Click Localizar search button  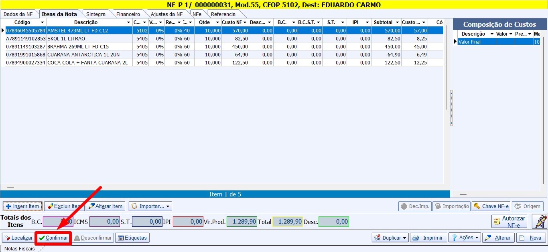pyautogui.click(x=18, y=238)
